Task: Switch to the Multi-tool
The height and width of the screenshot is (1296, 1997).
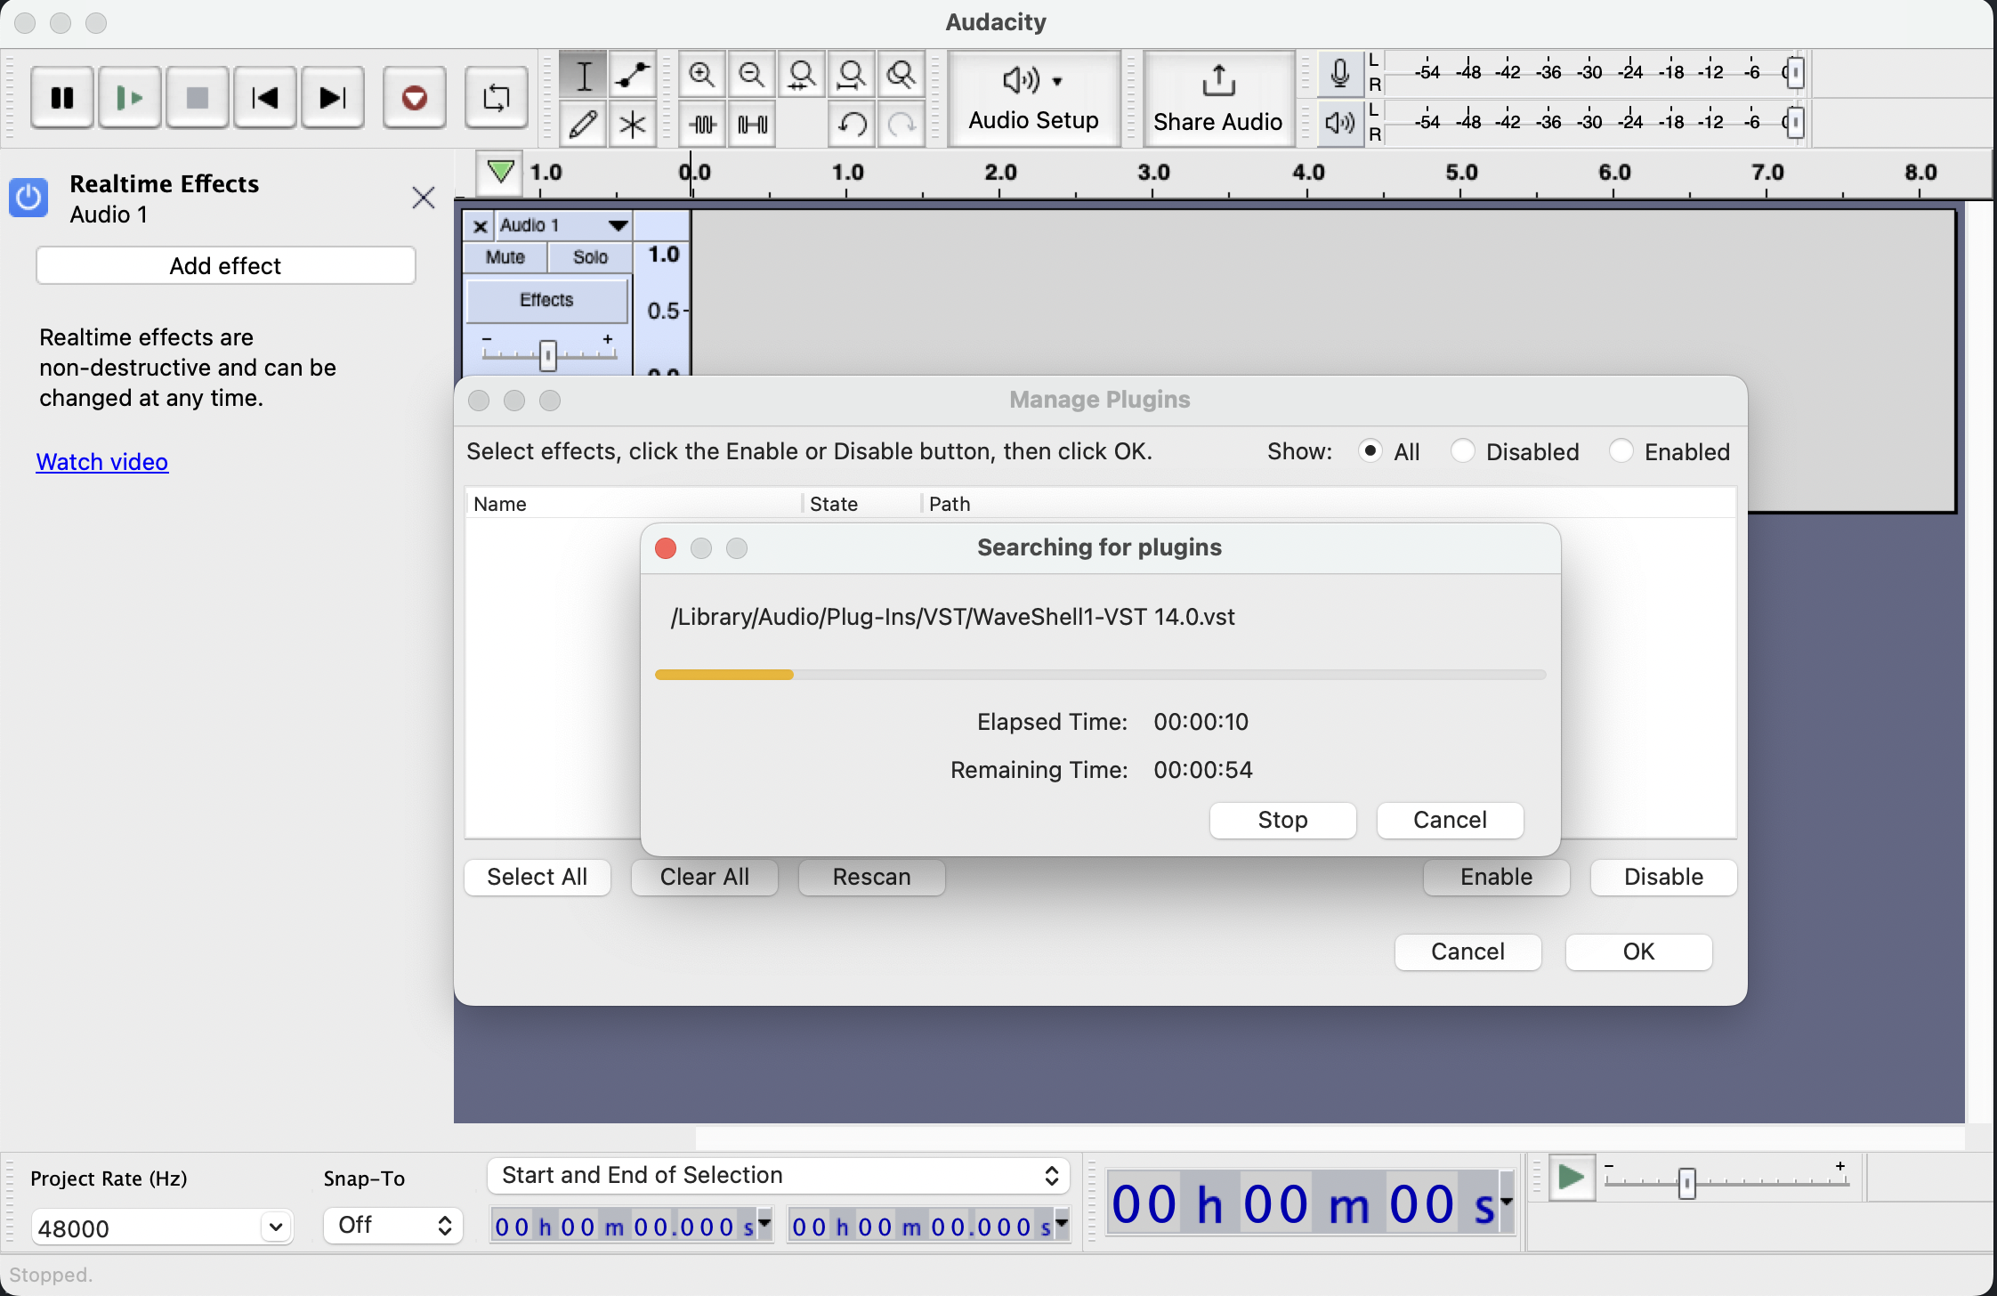Action: tap(632, 125)
